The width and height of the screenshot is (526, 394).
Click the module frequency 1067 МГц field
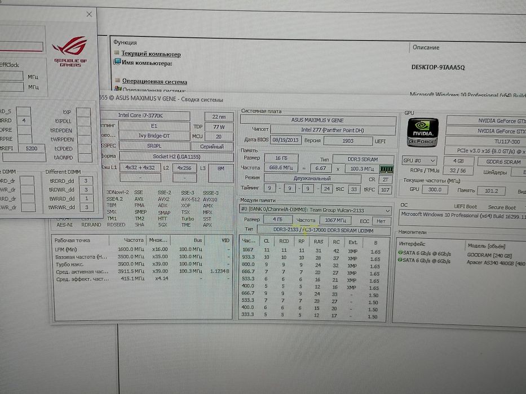tap(335, 220)
